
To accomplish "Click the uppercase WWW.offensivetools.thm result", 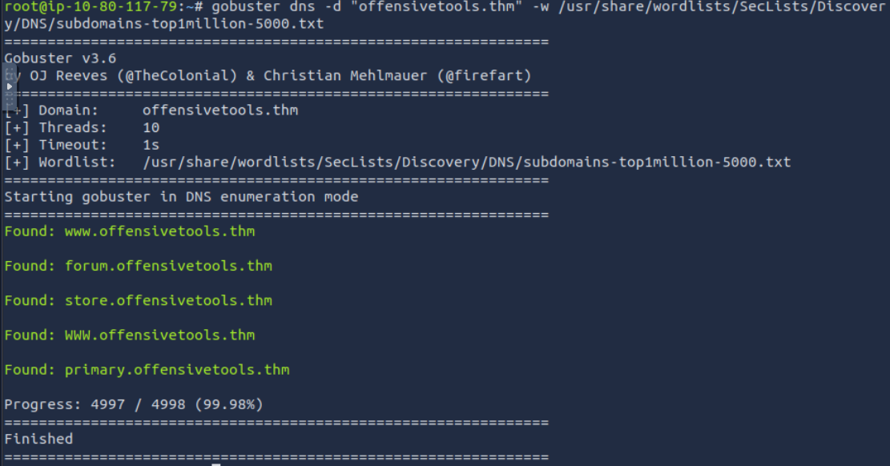I will [159, 335].
